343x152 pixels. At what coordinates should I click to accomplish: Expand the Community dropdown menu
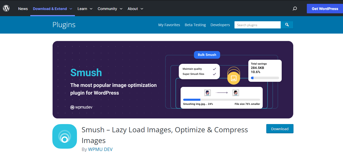click(x=110, y=8)
